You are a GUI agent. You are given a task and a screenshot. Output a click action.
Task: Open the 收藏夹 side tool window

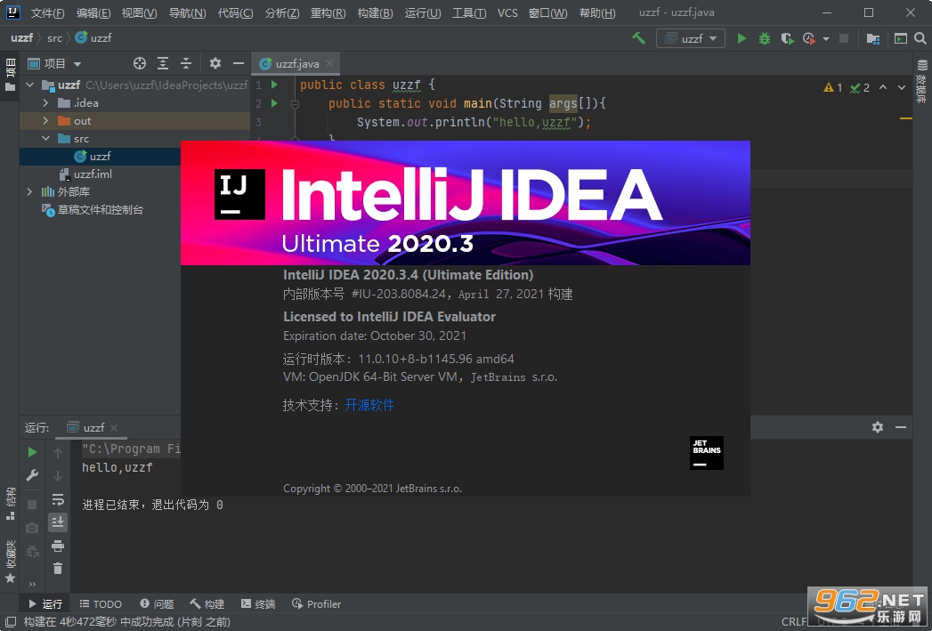[10, 562]
